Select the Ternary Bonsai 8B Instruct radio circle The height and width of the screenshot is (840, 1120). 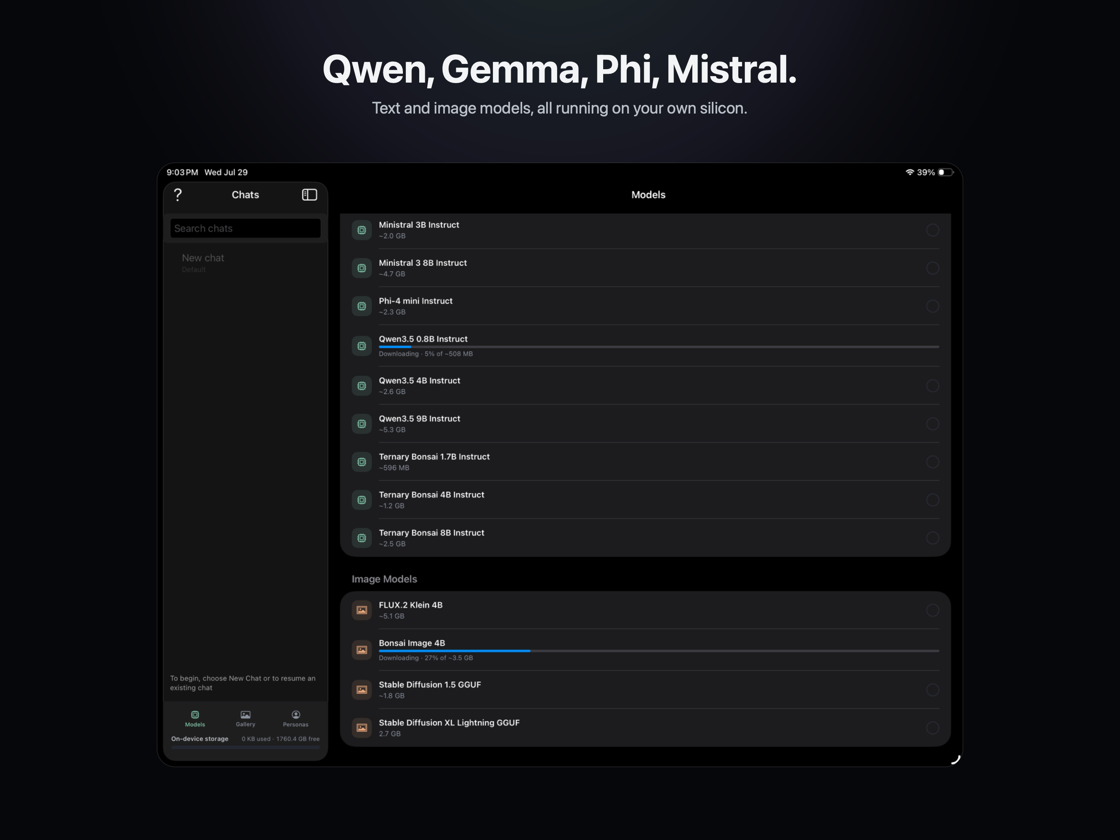(933, 538)
